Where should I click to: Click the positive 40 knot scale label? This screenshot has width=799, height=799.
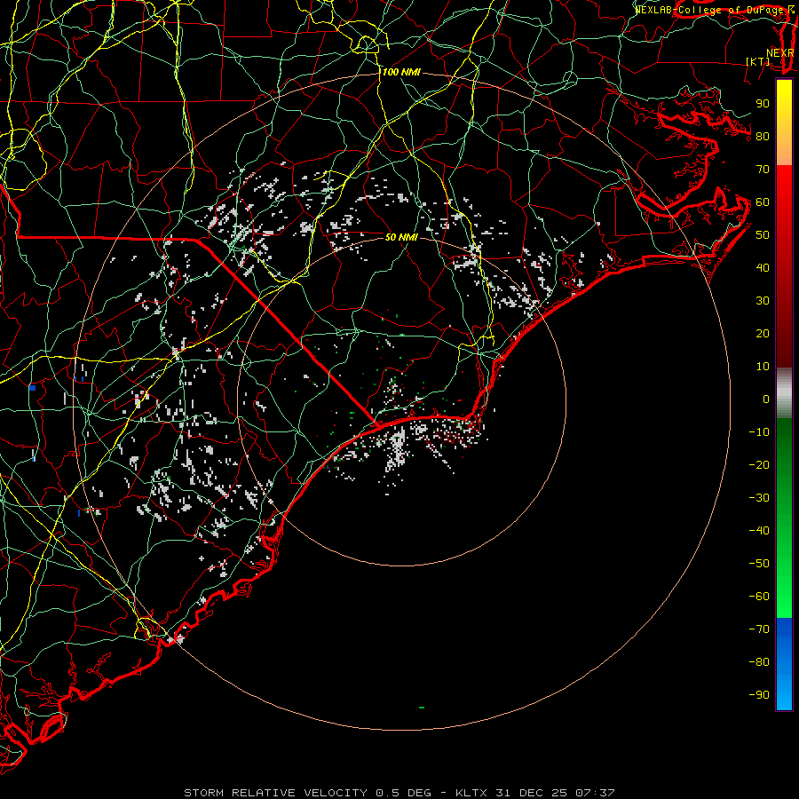point(763,267)
